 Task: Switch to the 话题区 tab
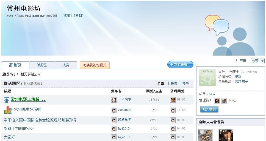click(x=42, y=65)
